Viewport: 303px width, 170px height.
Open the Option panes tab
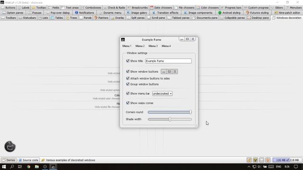(13, 13)
